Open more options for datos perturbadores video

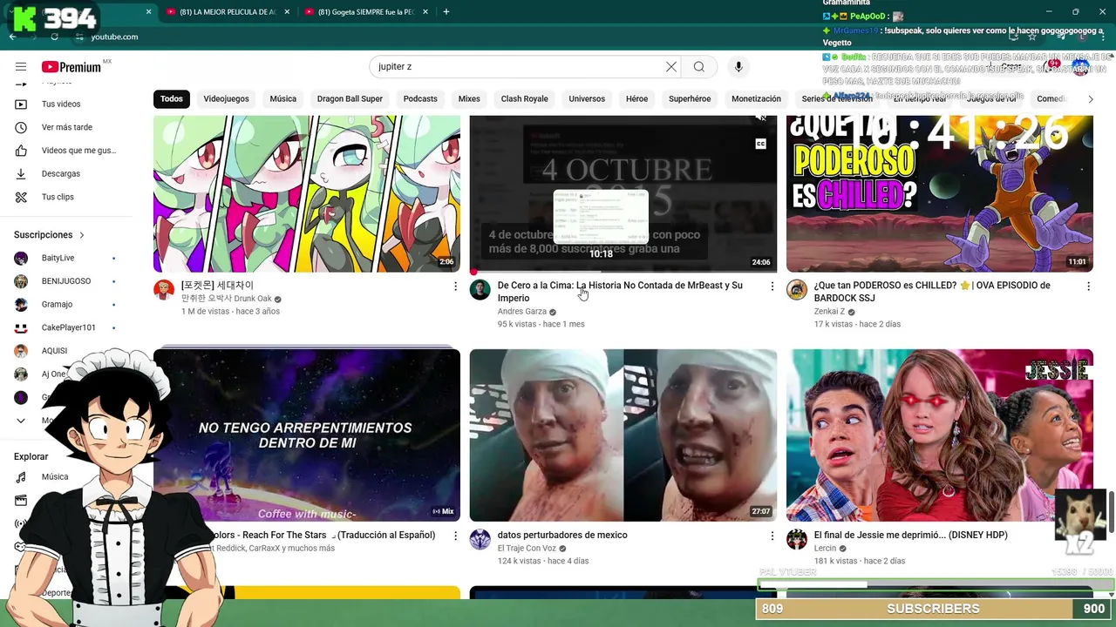(x=772, y=536)
